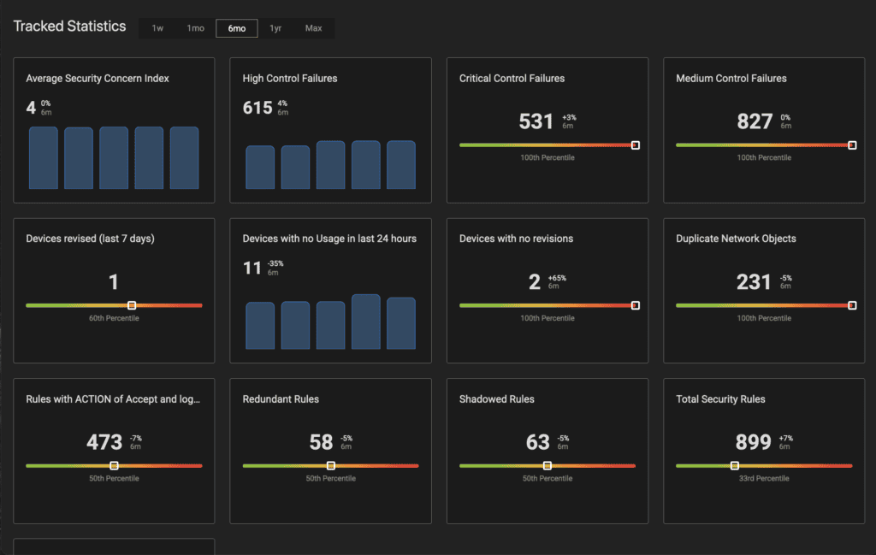Click the last bar in Average Security Concern Index chart
The height and width of the screenshot is (555, 876).
click(183, 156)
